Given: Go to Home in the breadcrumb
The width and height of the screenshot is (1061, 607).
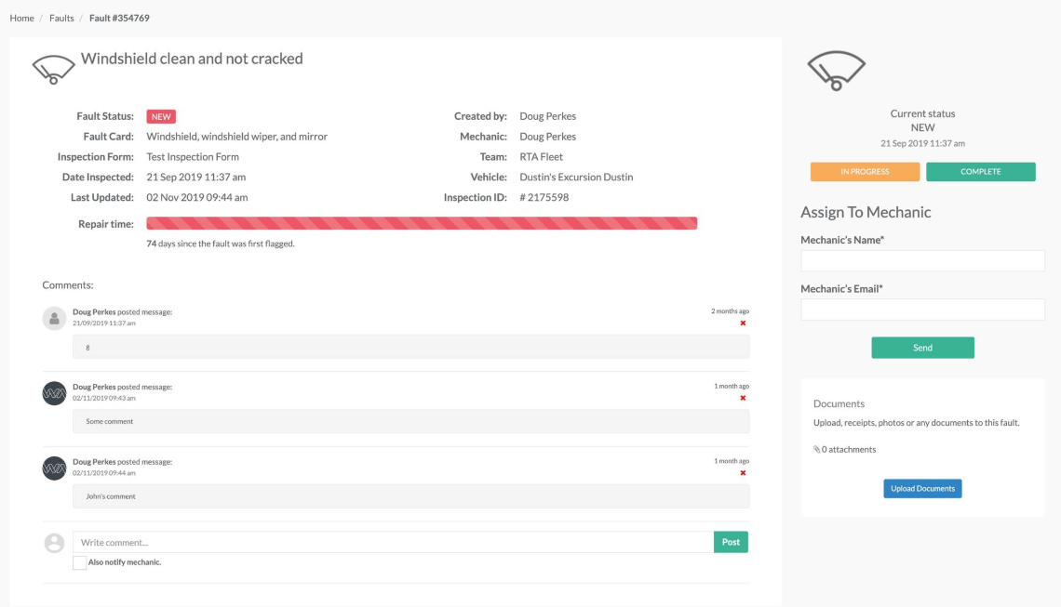Looking at the screenshot, I should tap(21, 19).
